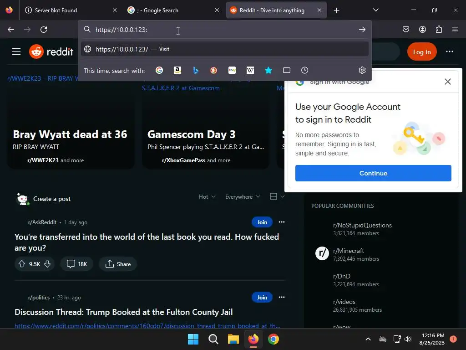Search open tabs using the tabs icon

point(287,70)
